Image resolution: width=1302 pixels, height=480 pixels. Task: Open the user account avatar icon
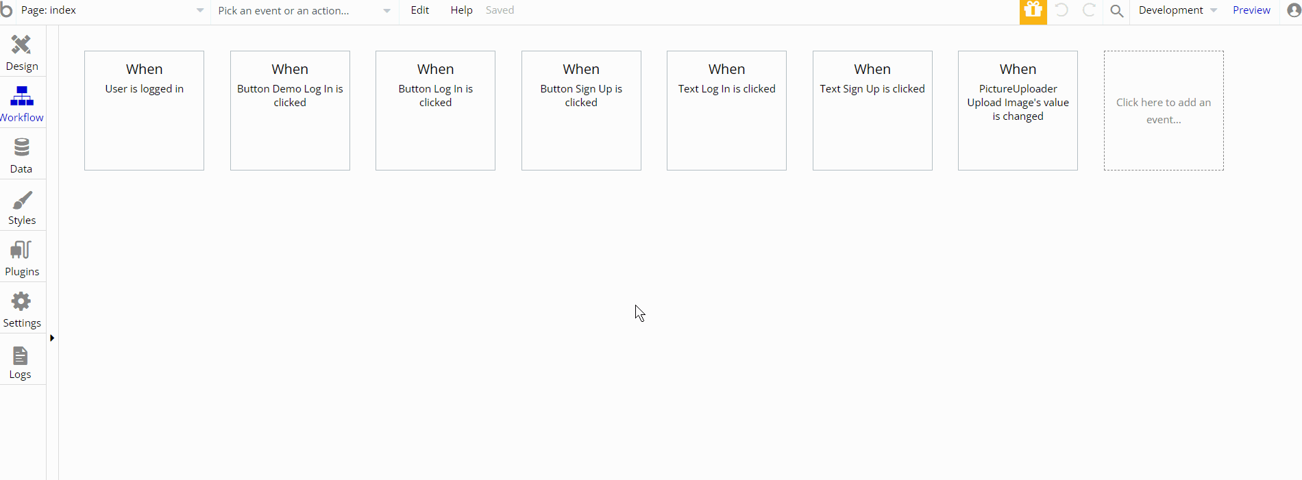[1294, 10]
